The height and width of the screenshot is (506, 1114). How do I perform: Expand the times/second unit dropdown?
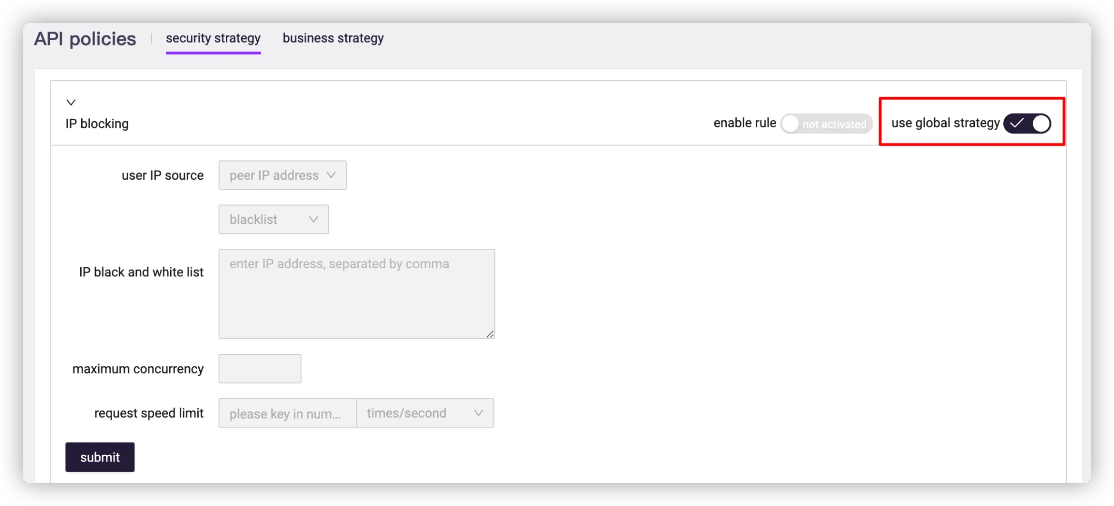click(425, 413)
